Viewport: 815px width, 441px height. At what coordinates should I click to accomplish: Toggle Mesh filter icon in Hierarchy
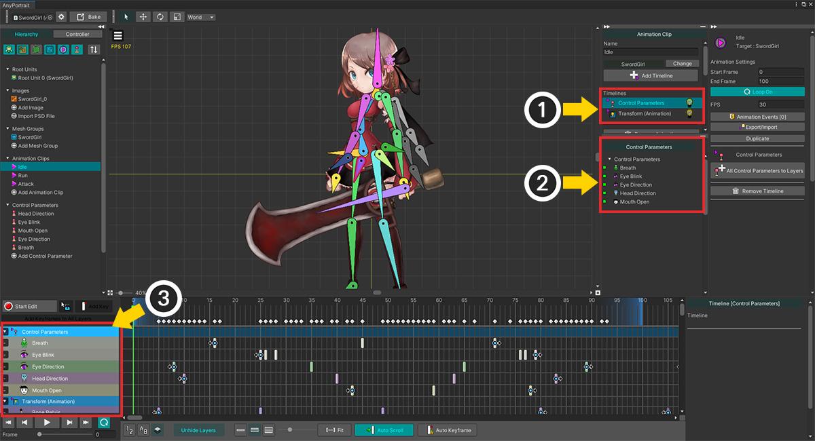[37, 50]
